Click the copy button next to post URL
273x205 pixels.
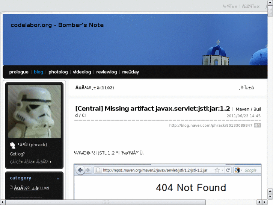[x=257, y=125]
